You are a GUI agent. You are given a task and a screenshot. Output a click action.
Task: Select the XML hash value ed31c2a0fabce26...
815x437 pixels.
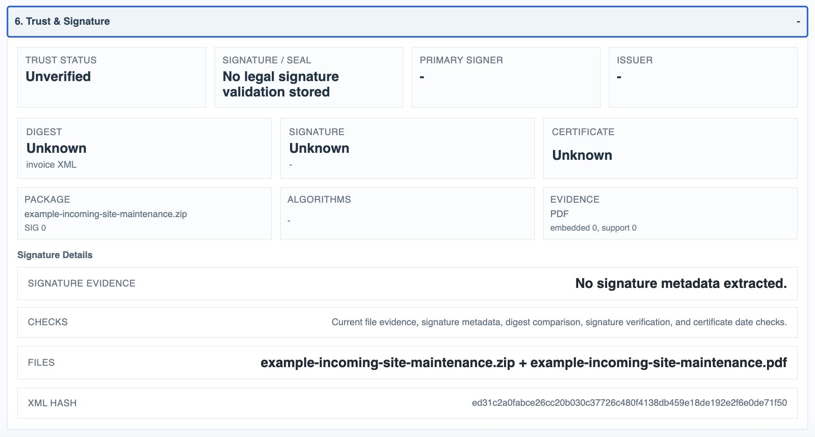tap(629, 403)
